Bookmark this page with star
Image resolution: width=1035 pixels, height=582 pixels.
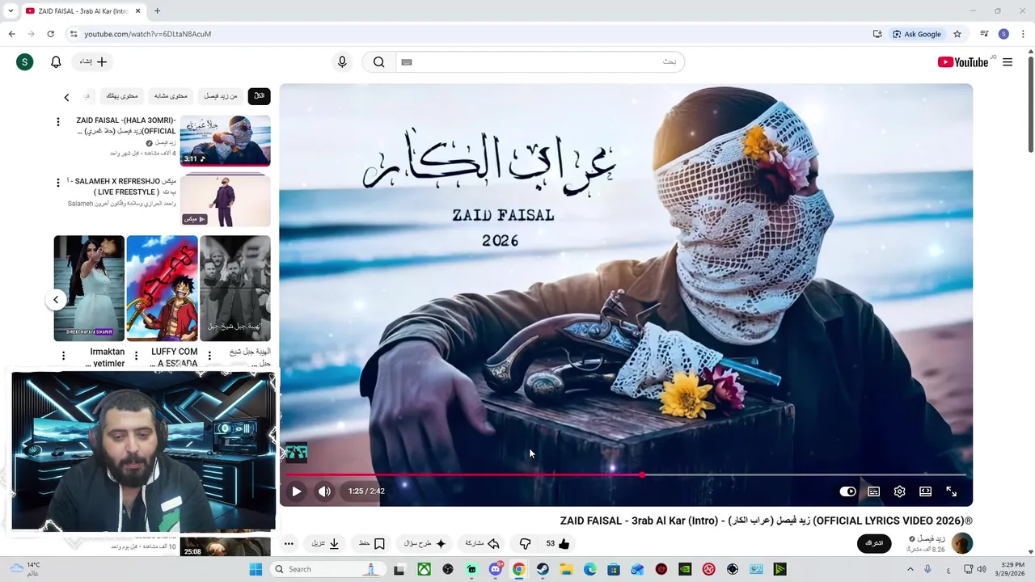[957, 34]
